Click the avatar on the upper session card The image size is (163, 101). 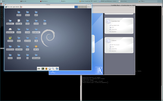tap(108, 22)
